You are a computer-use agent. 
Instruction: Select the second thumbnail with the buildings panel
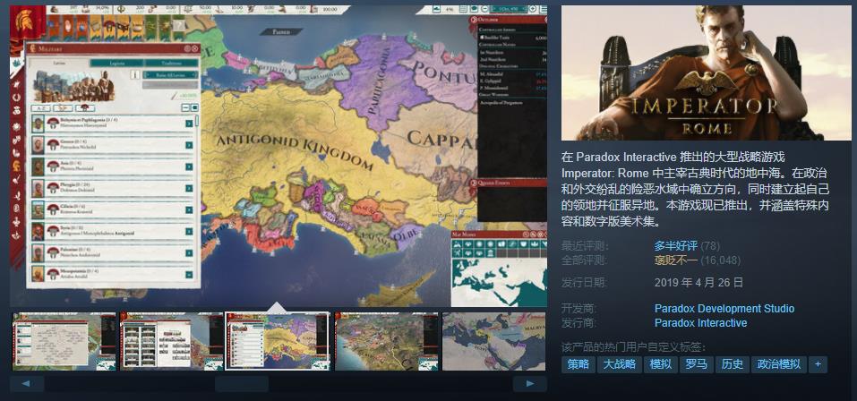coord(171,341)
